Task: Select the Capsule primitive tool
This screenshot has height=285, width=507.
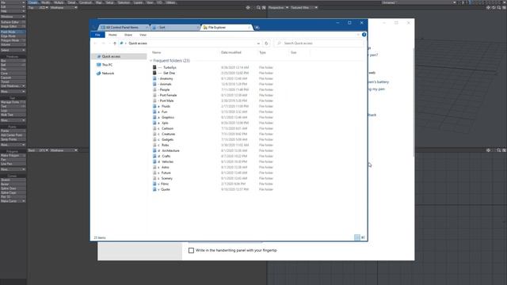Action: [x=13, y=78]
